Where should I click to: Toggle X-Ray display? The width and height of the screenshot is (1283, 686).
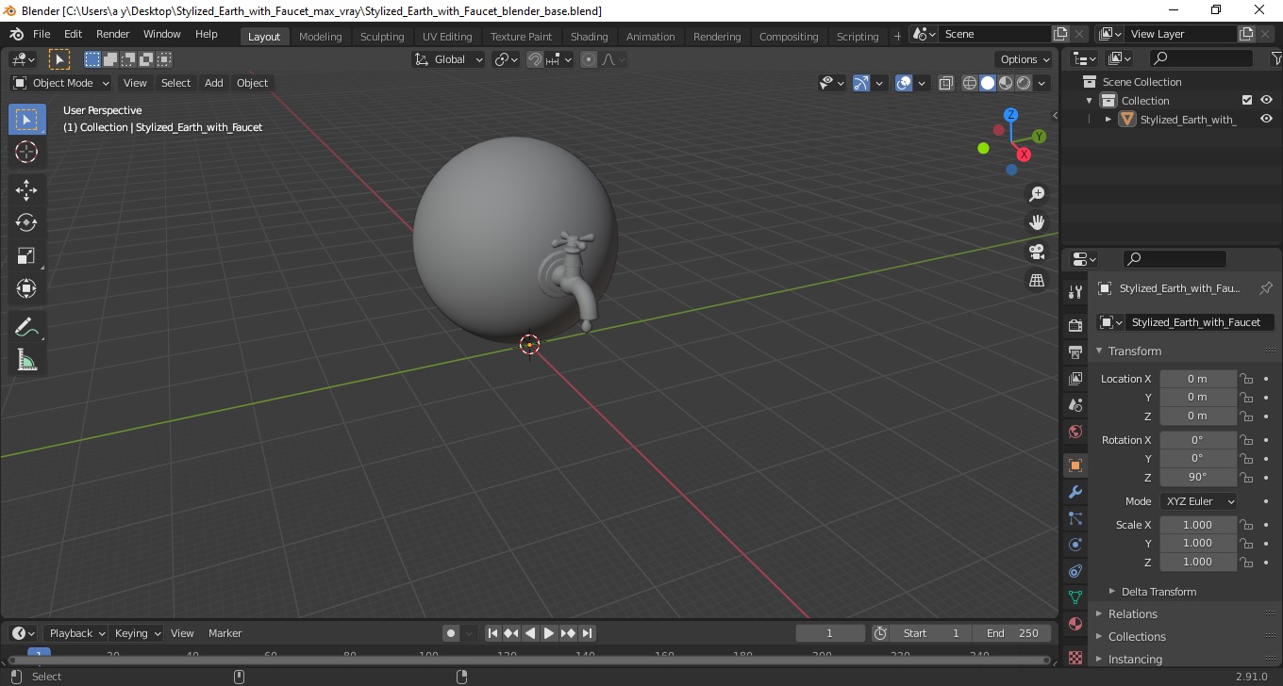(946, 83)
